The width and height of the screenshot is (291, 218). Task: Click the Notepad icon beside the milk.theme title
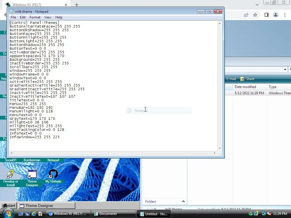[x=12, y=11]
